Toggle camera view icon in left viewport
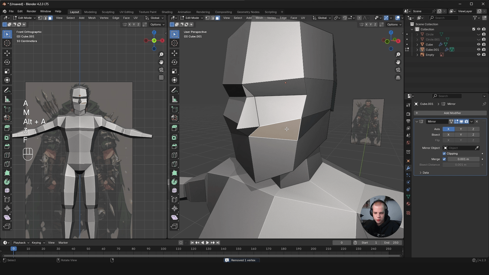Image resolution: width=489 pixels, height=275 pixels. click(161, 70)
